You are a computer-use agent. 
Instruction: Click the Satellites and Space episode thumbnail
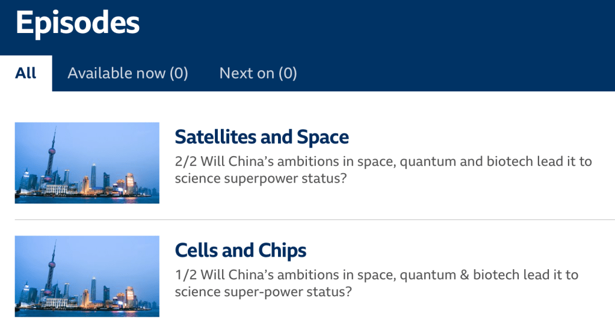pos(87,163)
